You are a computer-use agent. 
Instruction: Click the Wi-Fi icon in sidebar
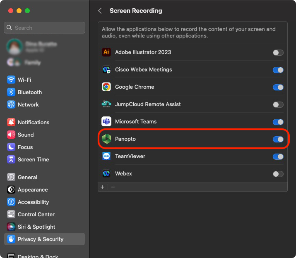coord(11,80)
